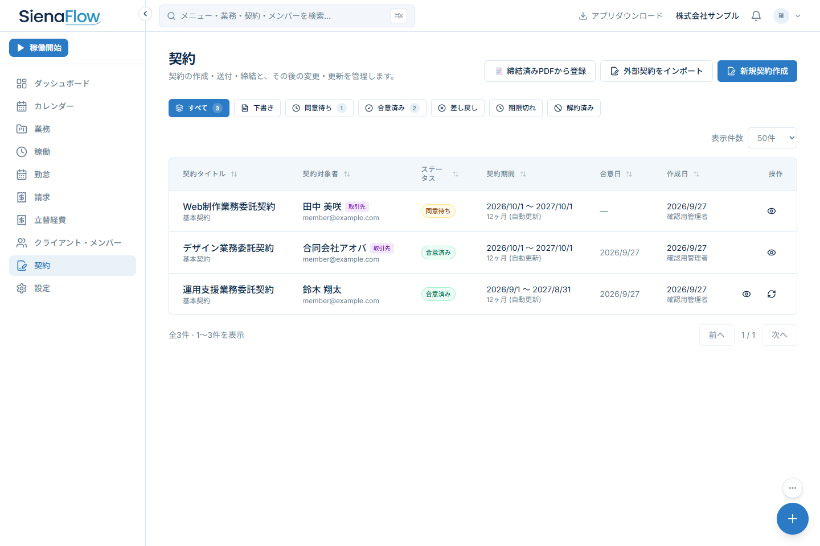The height and width of the screenshot is (546, 820).
Task: Click the SienaFlow logo
Action: pos(60,16)
